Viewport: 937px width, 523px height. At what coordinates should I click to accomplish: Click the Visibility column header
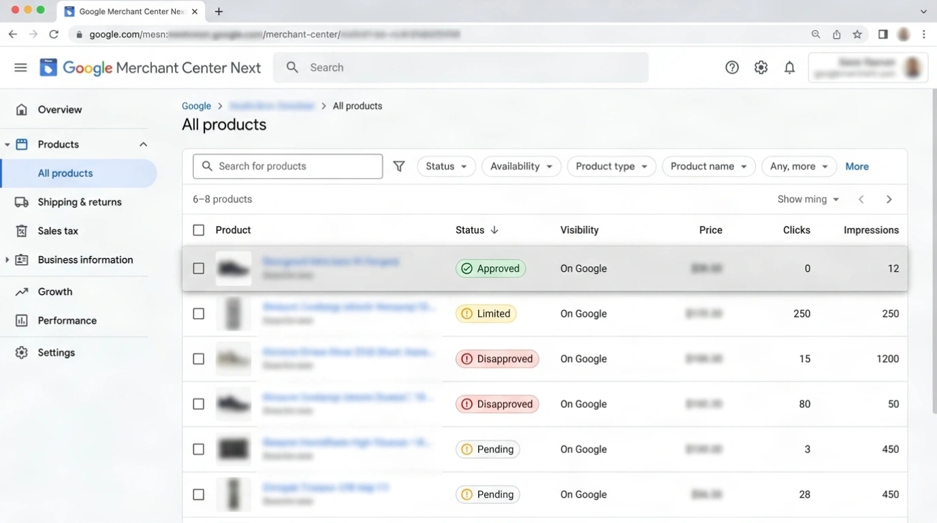pos(579,230)
